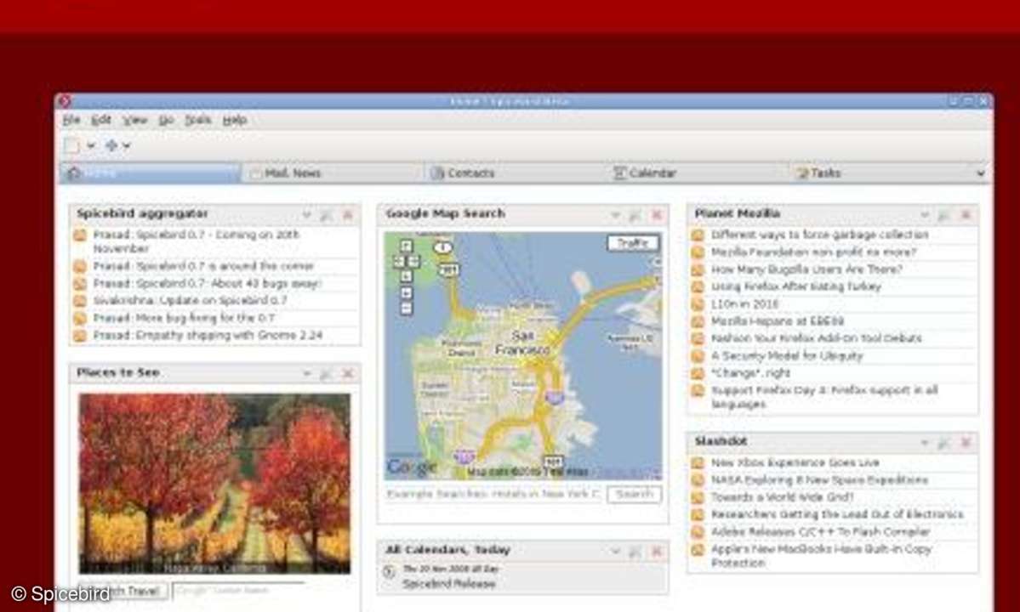This screenshot has height=612, width=1020.
Task: Click feed icon beside 'Empathy shipping with Gnome 2.24'
Action: [x=80, y=335]
